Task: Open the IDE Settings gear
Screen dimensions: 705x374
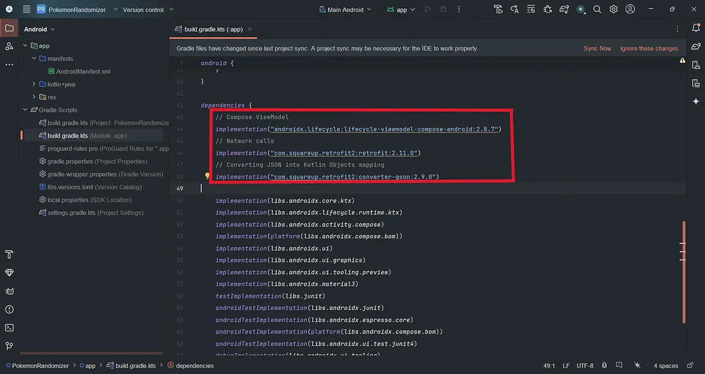Action: (613, 9)
